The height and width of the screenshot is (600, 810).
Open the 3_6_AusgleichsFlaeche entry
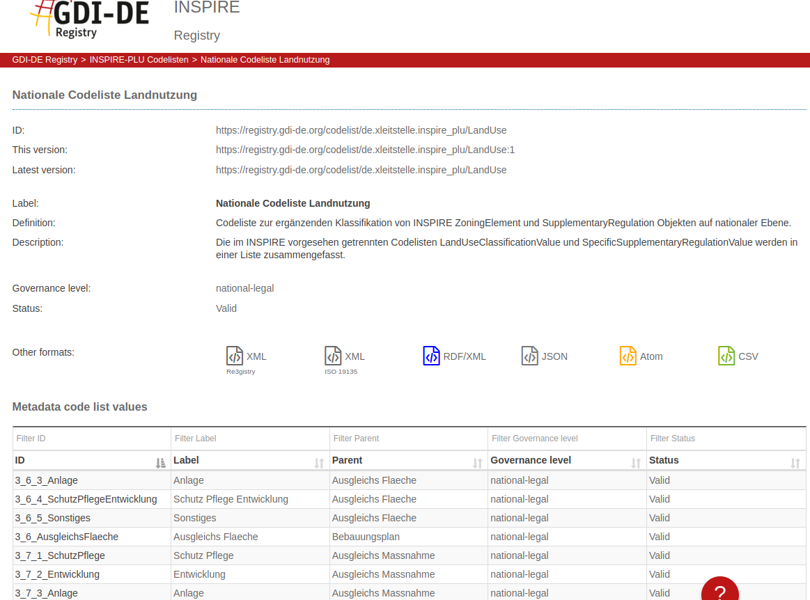pyautogui.click(x=67, y=537)
